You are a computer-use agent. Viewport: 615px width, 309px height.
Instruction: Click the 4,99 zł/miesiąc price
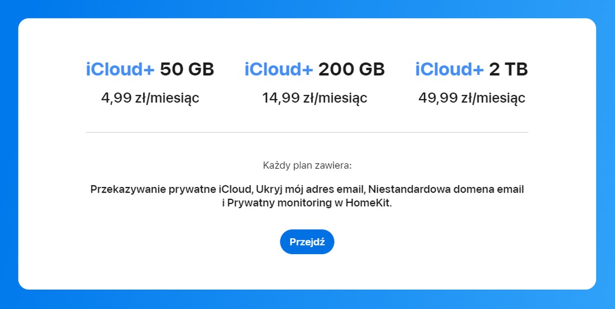150,97
